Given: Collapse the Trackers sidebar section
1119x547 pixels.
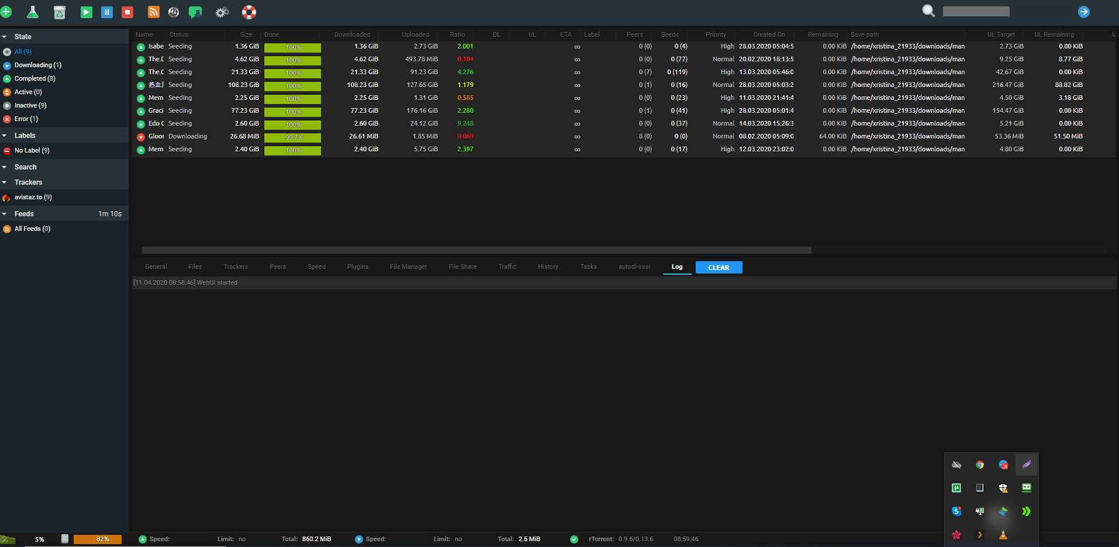Looking at the screenshot, I should (5, 182).
